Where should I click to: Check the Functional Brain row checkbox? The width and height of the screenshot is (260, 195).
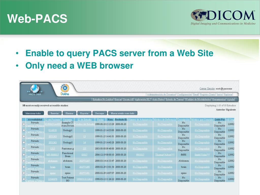click(24, 155)
